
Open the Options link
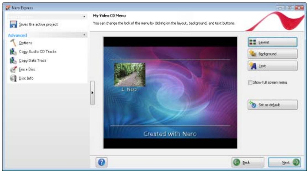(25, 43)
